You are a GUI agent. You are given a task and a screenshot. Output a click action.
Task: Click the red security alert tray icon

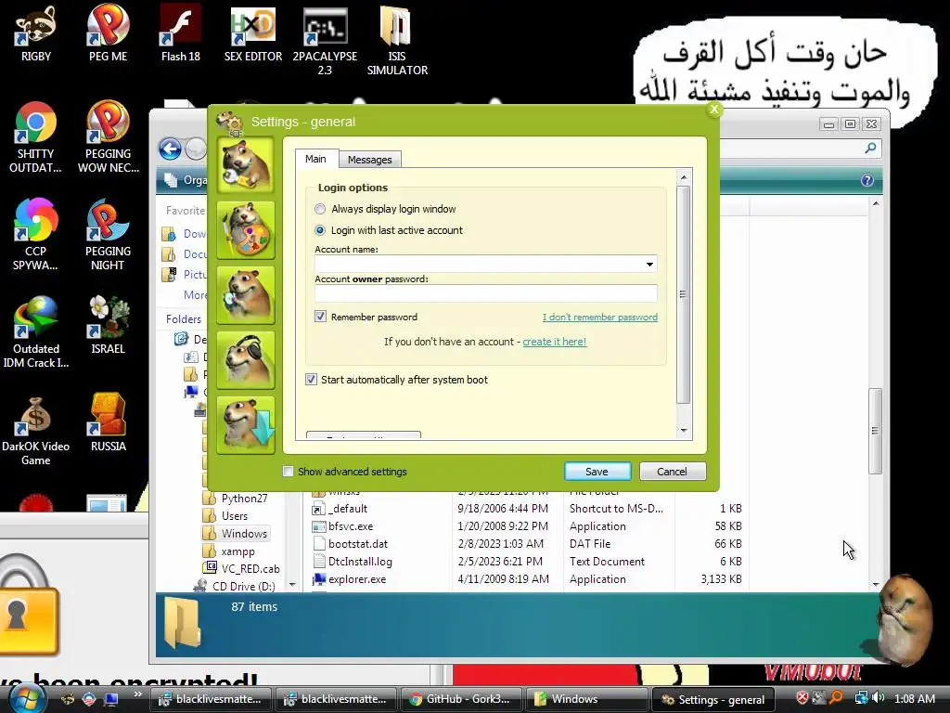[x=802, y=698]
